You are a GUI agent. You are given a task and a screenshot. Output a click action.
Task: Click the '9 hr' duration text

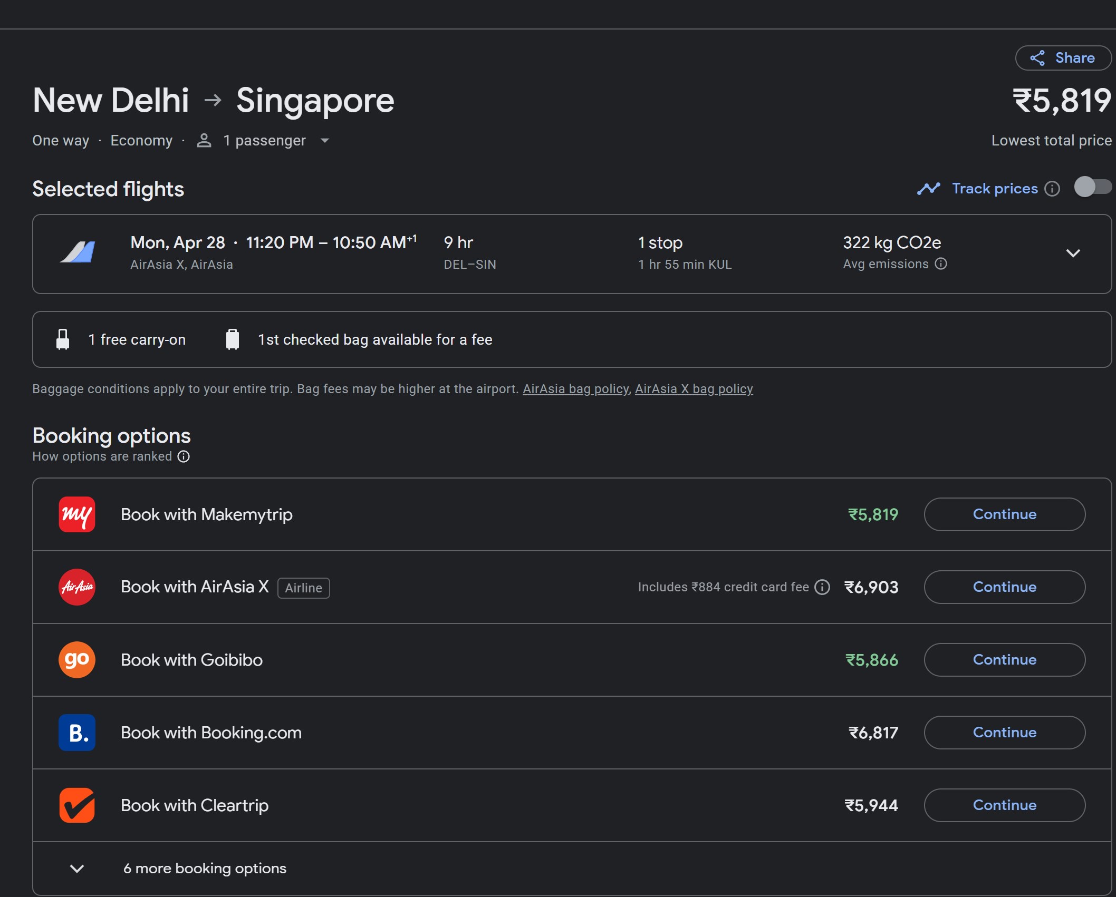click(x=458, y=242)
